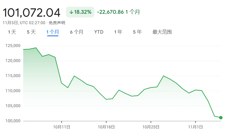
Task: Click the 11月1日 x-axis date label
Action: click(195, 127)
